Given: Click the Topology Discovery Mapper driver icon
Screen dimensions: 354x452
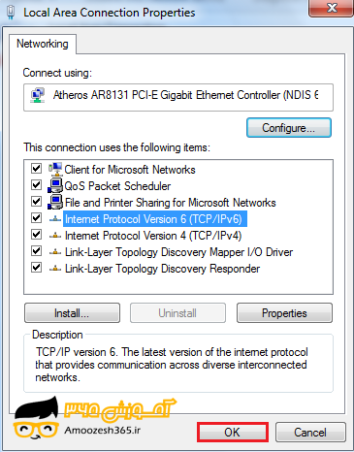Looking at the screenshot, I should click(x=55, y=252).
